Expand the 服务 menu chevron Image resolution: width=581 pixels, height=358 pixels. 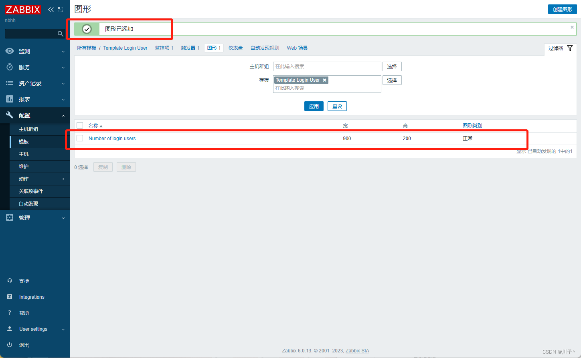click(x=63, y=67)
